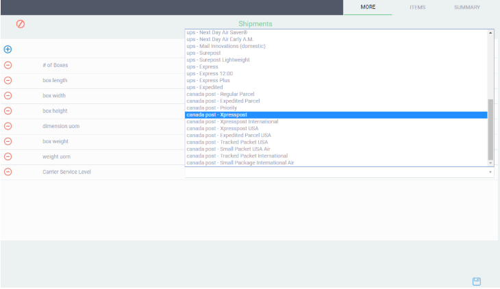
Task: Choose ups - Express Plus
Action: pyautogui.click(x=336, y=80)
